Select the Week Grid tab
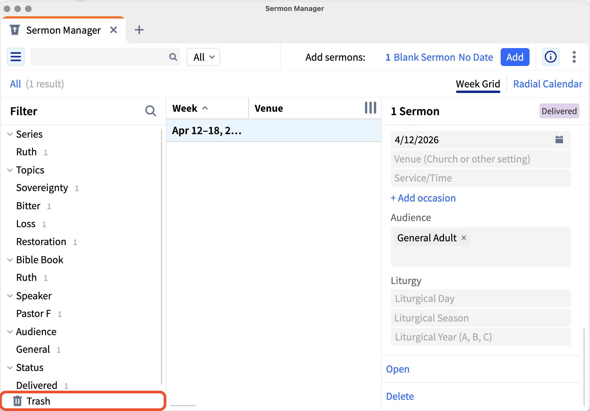 pyautogui.click(x=478, y=84)
